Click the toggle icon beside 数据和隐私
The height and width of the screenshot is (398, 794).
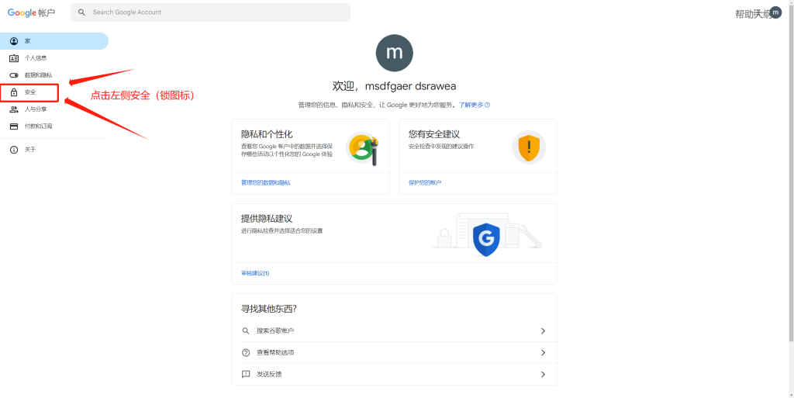[14, 75]
